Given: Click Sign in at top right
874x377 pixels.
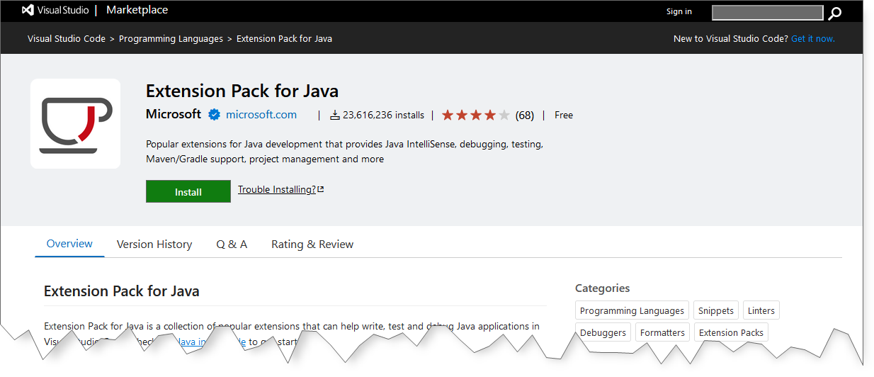Looking at the screenshot, I should (x=679, y=11).
